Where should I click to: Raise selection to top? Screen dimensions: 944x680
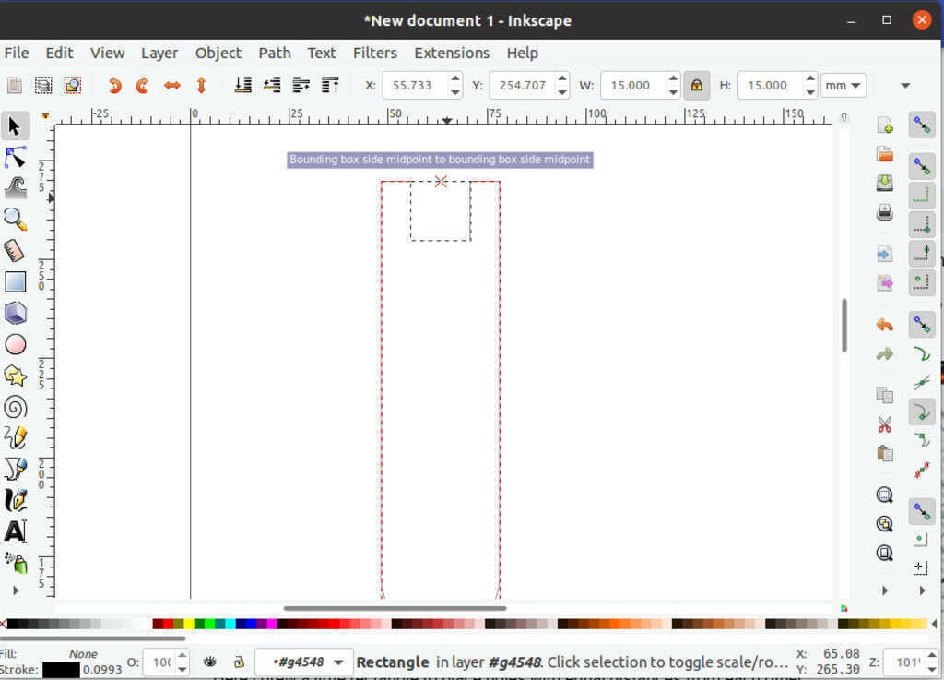(x=330, y=86)
